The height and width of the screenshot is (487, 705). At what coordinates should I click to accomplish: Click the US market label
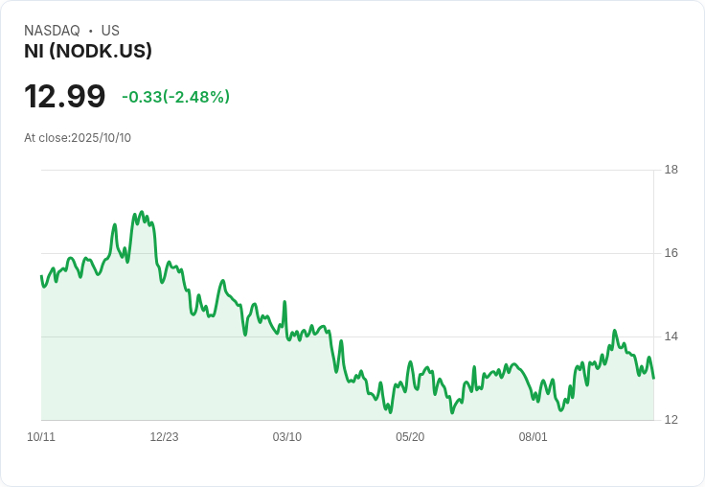(110, 31)
